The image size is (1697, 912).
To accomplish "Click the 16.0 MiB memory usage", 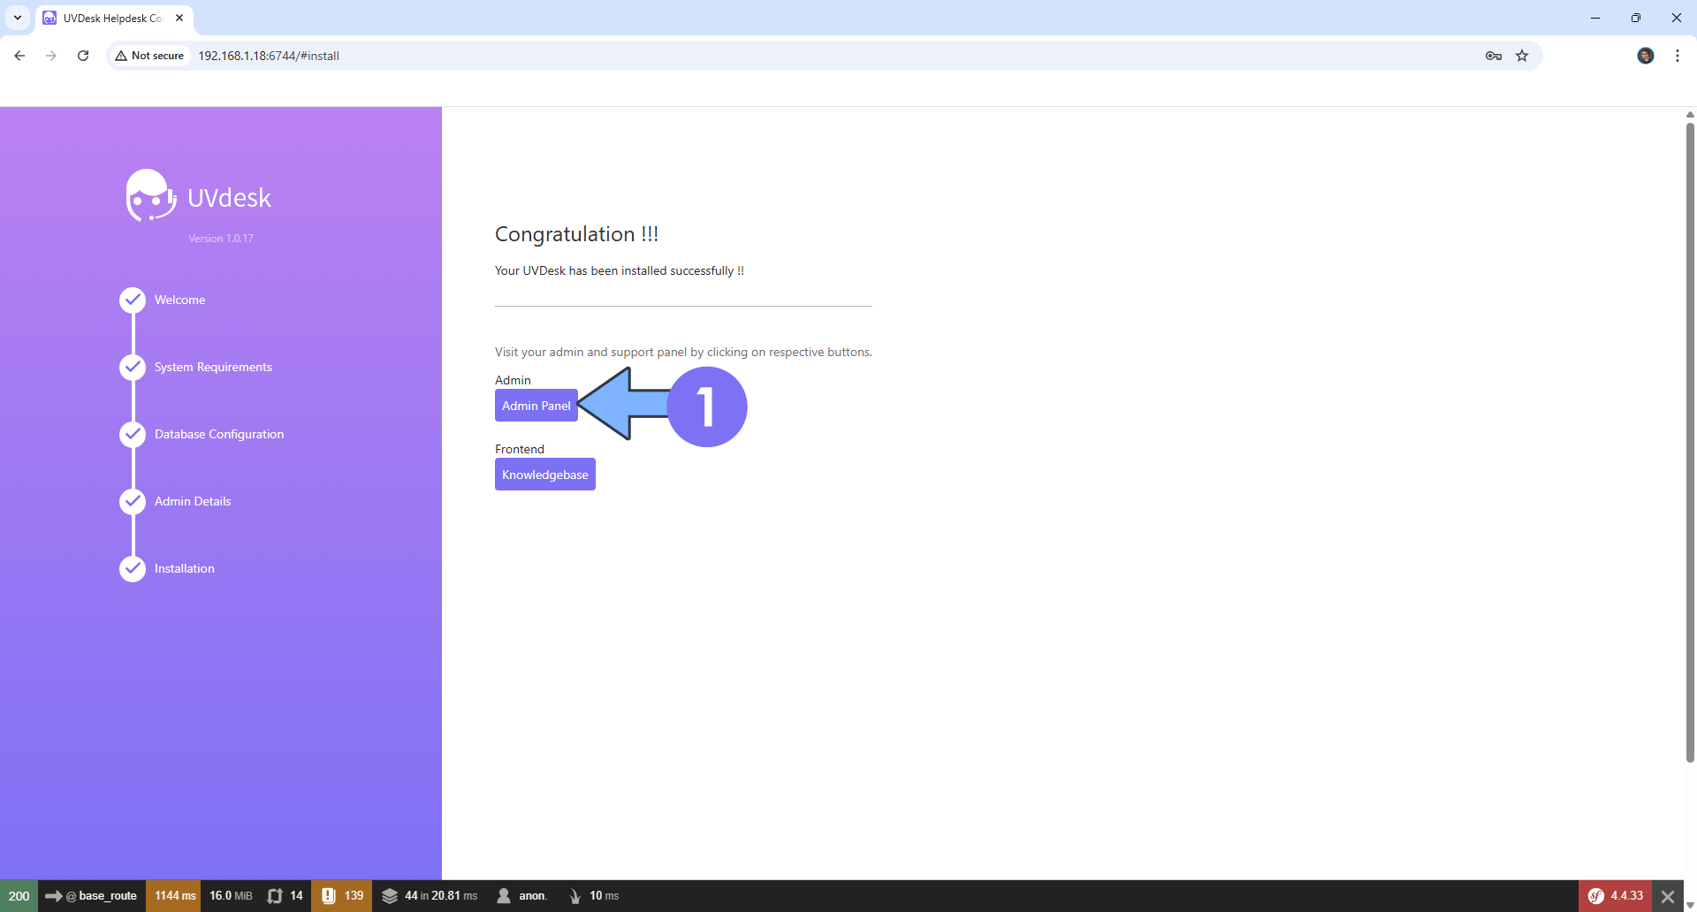I will pyautogui.click(x=230, y=896).
